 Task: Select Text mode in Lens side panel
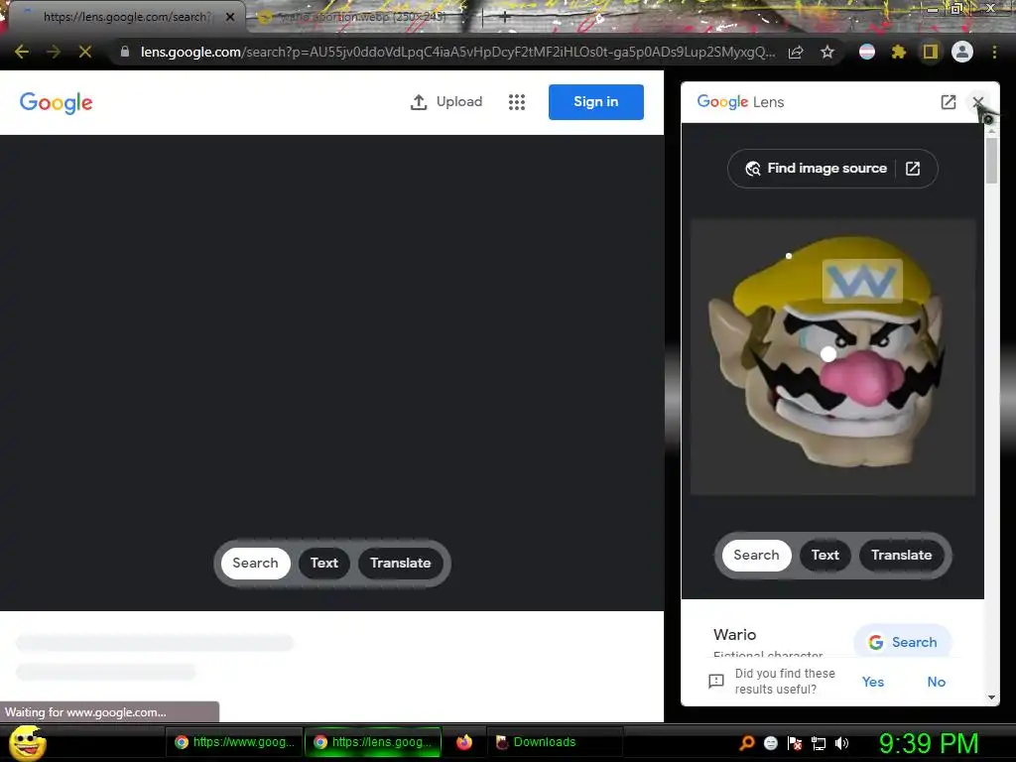pos(825,556)
